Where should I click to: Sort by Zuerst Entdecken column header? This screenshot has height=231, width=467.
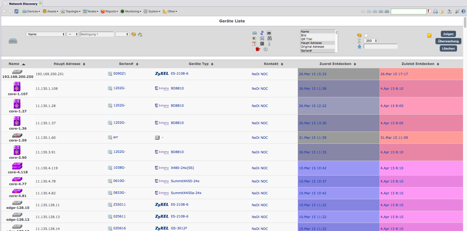point(338,64)
